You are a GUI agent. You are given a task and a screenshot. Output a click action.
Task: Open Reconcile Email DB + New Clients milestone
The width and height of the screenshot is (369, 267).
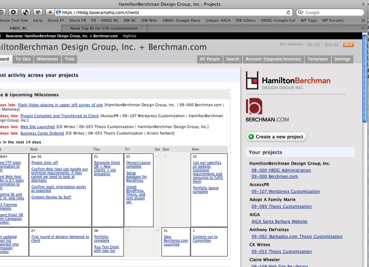pyautogui.click(x=107, y=168)
